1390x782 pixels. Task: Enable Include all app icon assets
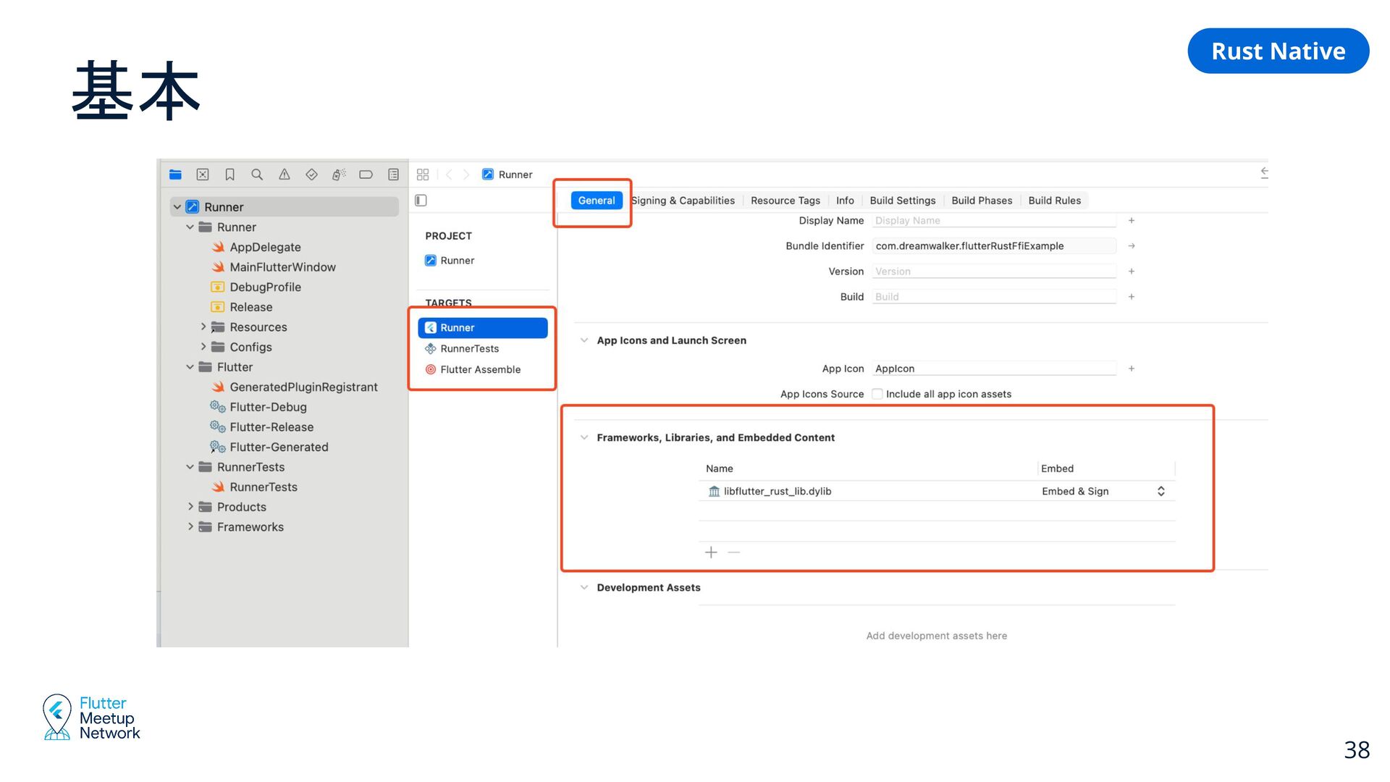[x=877, y=394]
